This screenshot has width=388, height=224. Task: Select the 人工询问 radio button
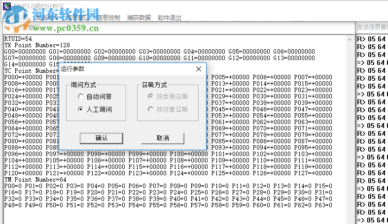[x=80, y=109]
